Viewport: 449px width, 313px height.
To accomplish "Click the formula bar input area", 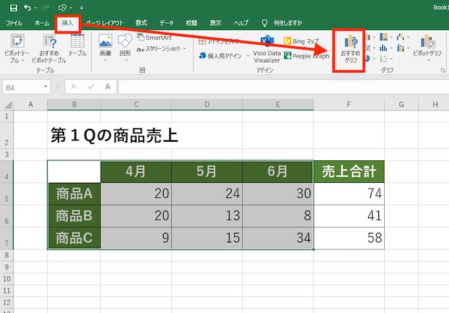I will [x=284, y=87].
